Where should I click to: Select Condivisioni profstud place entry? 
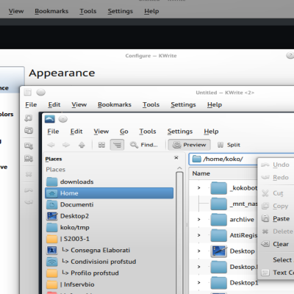[x=110, y=262]
